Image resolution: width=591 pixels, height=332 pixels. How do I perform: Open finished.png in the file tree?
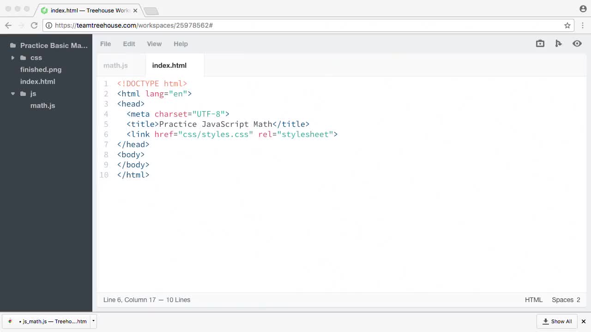tap(41, 70)
